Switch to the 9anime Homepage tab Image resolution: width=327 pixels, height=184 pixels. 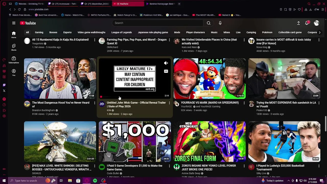pyautogui.click(x=161, y=4)
